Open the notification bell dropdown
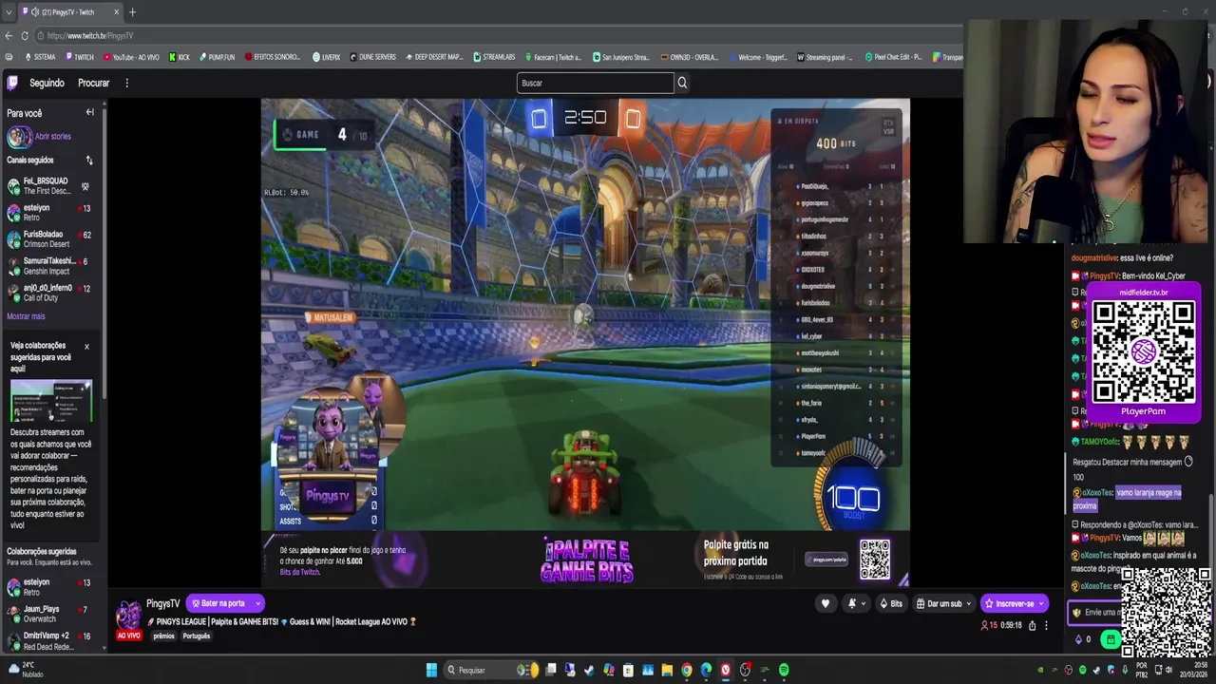The image size is (1216, 684). pyautogui.click(x=855, y=603)
